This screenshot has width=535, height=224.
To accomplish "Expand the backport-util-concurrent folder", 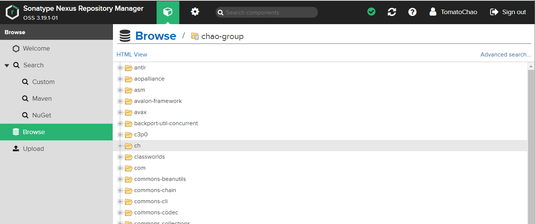I will (x=120, y=123).
